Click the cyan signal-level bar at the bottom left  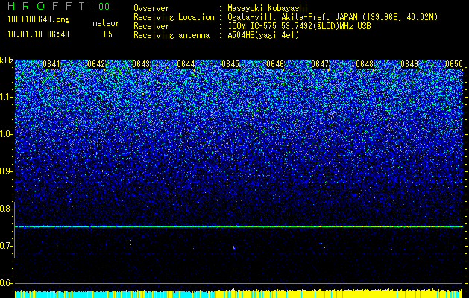point(113,294)
